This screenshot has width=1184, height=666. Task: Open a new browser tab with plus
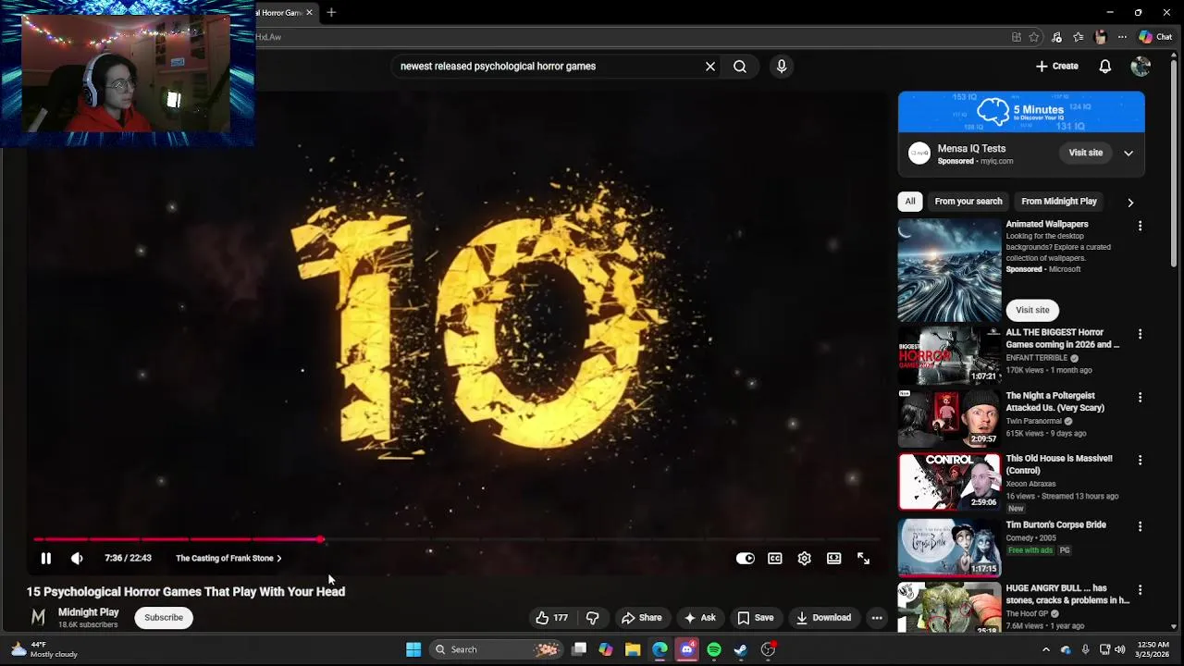point(331,12)
